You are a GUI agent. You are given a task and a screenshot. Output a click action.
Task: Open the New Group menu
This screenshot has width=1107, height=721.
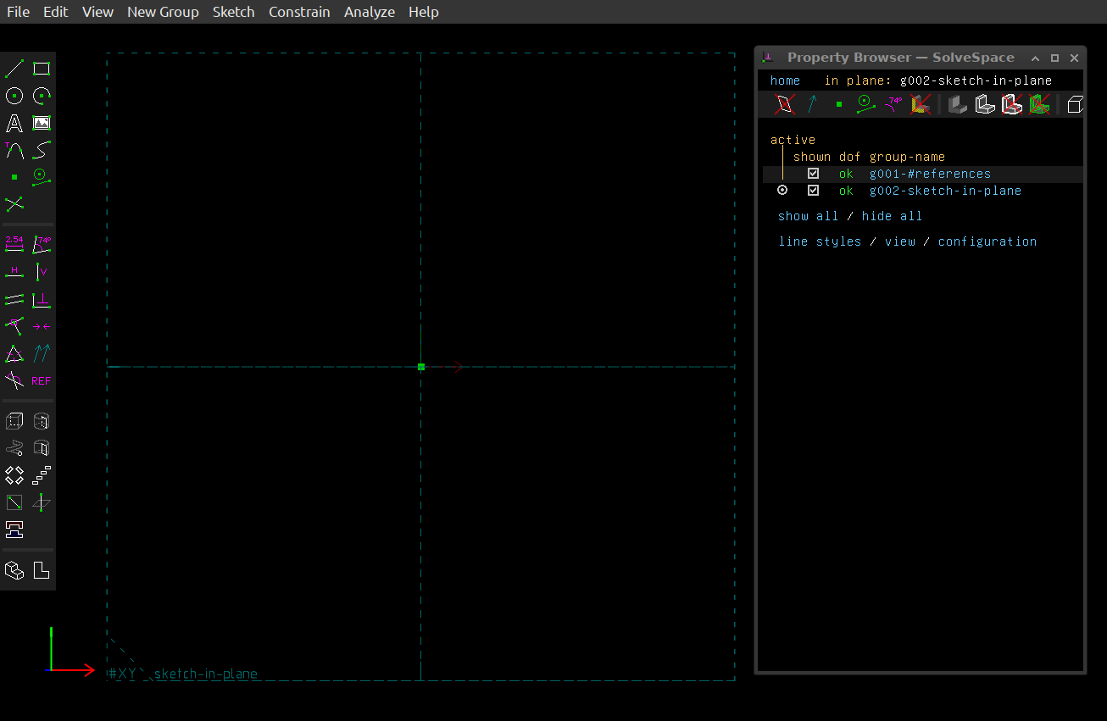tap(163, 12)
